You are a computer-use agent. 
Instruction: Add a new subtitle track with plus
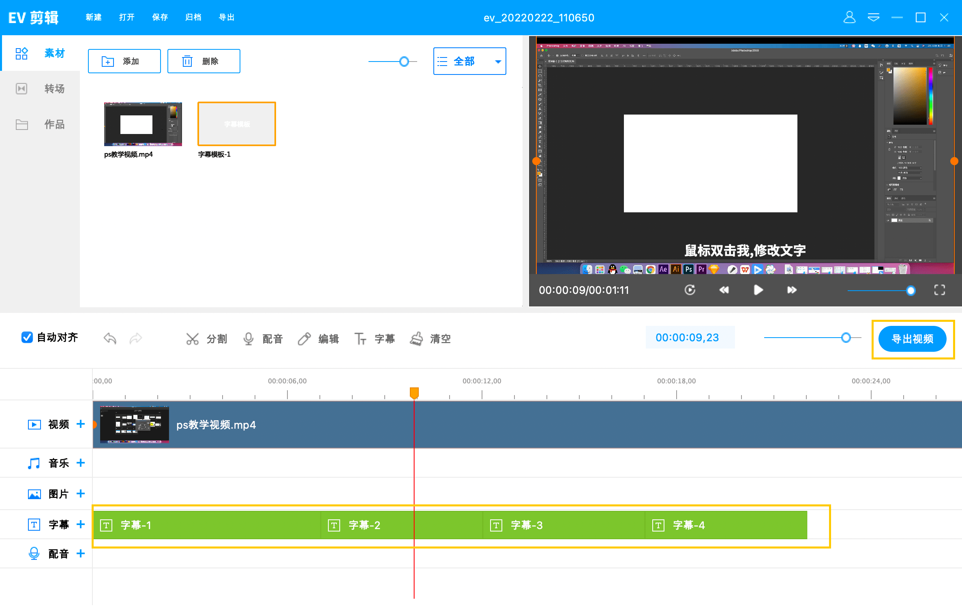coord(81,524)
